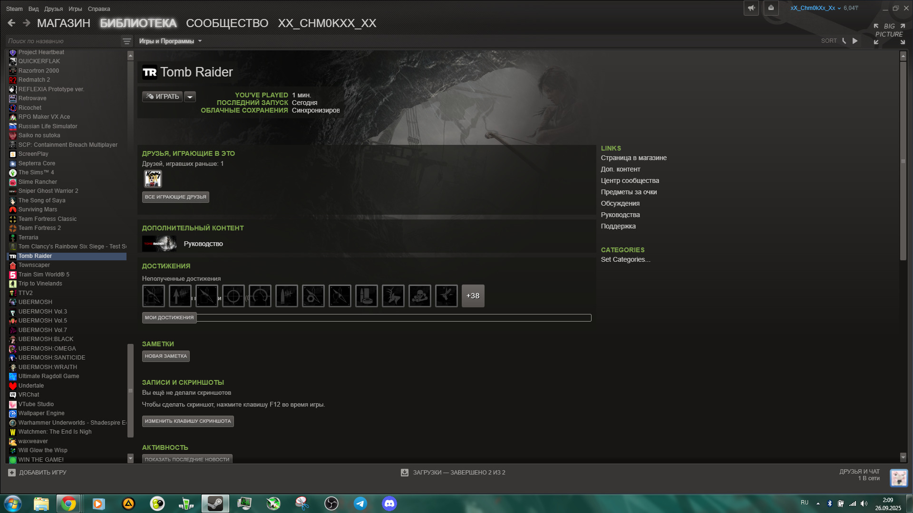Click the achievements progress bar
This screenshot has height=513, width=913.
click(394, 318)
